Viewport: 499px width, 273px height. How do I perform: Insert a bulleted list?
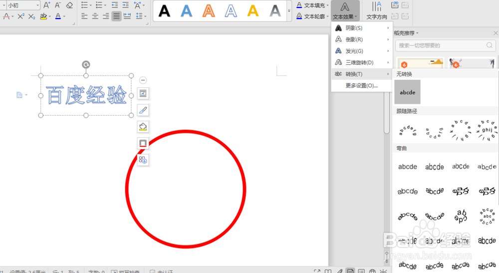pyautogui.click(x=84, y=5)
